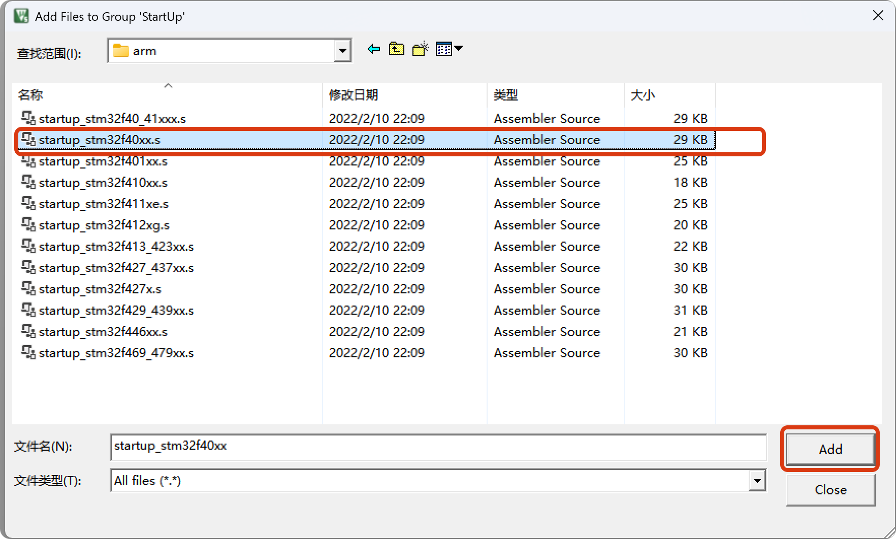The width and height of the screenshot is (896, 539).
Task: Go back to the previous folder
Action: point(374,49)
